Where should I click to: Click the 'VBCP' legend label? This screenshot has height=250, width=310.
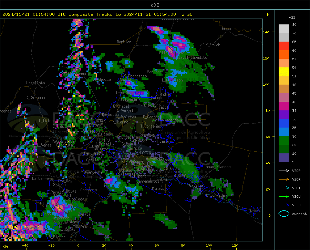pyautogui.click(x=296, y=171)
